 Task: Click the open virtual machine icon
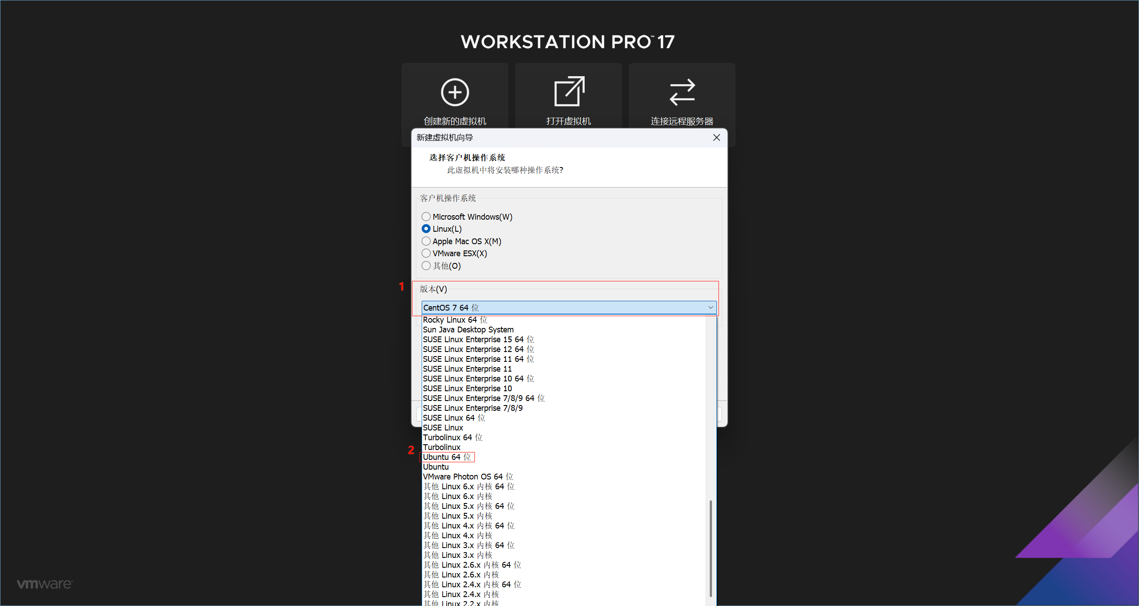click(x=569, y=91)
